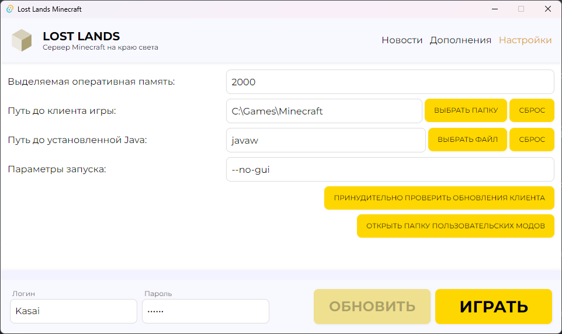
Task: Click the label Выделяемая оперативная память
Action: [91, 82]
